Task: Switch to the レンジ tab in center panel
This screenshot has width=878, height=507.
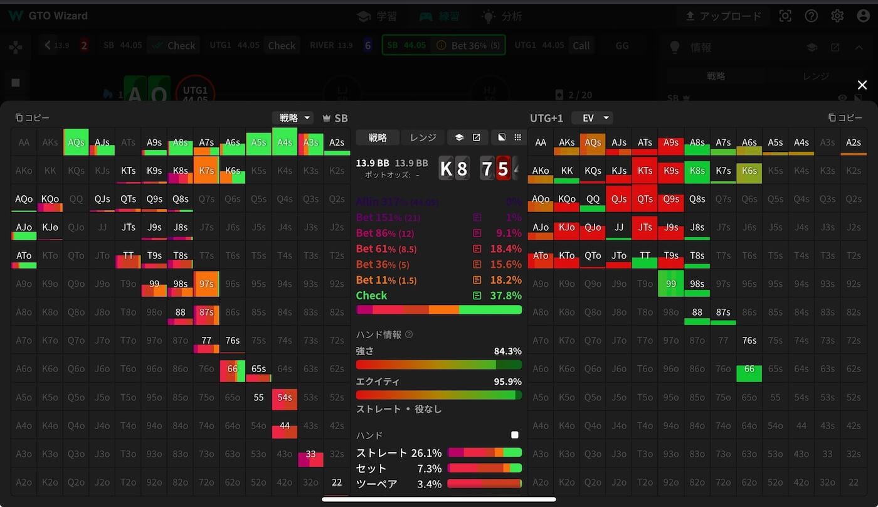Action: (423, 137)
